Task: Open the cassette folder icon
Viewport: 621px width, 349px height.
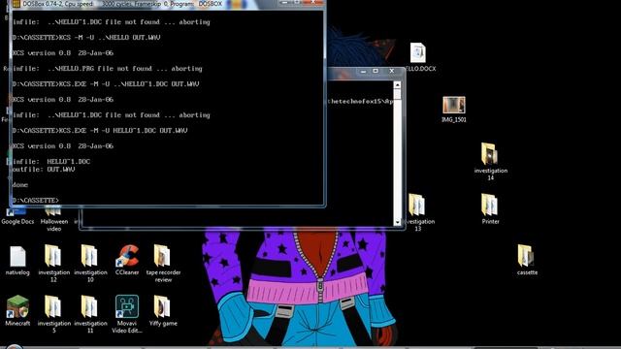Action: 526,256
